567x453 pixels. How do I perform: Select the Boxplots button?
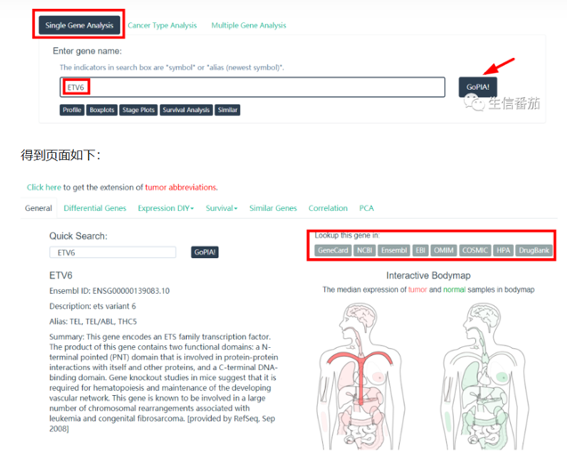point(101,110)
